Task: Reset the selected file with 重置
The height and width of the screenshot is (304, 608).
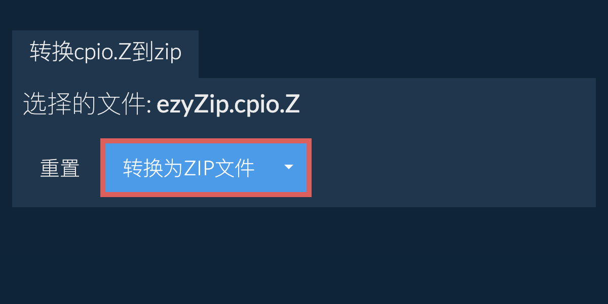Action: (60, 168)
